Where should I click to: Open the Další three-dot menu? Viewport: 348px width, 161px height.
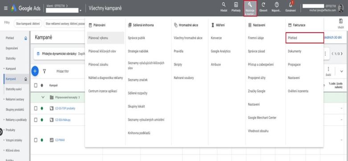(x=328, y=71)
